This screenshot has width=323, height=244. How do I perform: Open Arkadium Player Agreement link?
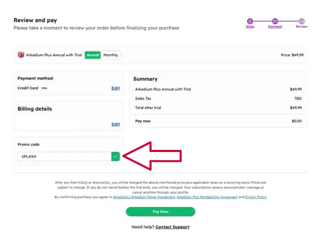coord(144,197)
